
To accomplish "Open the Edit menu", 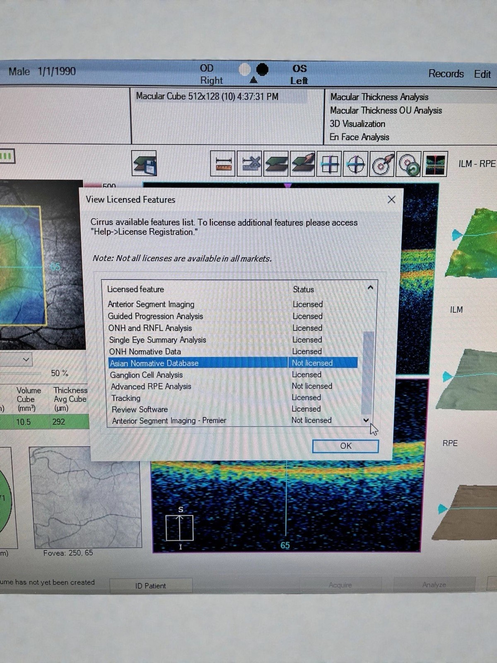I will pos(482,74).
